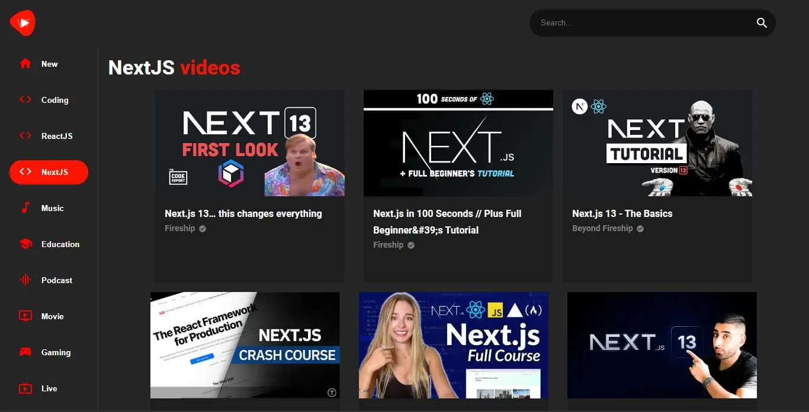Open the Podcast category label
Image resolution: width=809 pixels, height=412 pixels.
pos(57,280)
